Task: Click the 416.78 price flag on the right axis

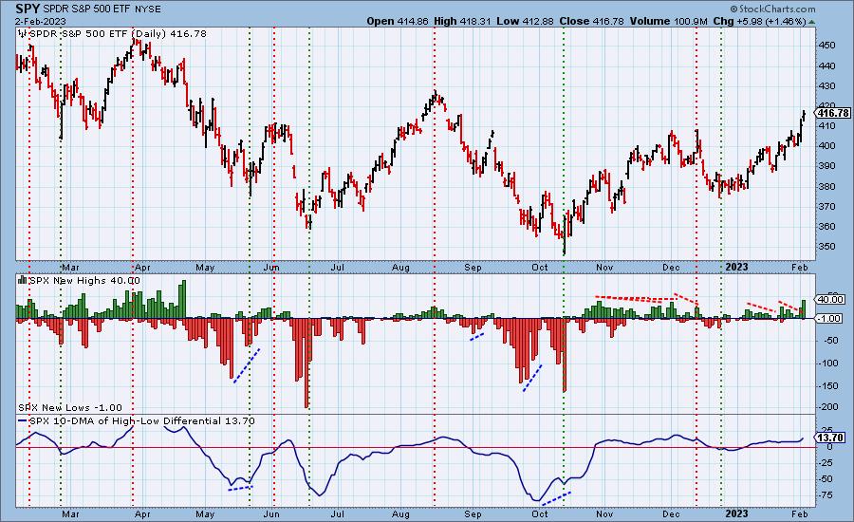Action: point(833,113)
